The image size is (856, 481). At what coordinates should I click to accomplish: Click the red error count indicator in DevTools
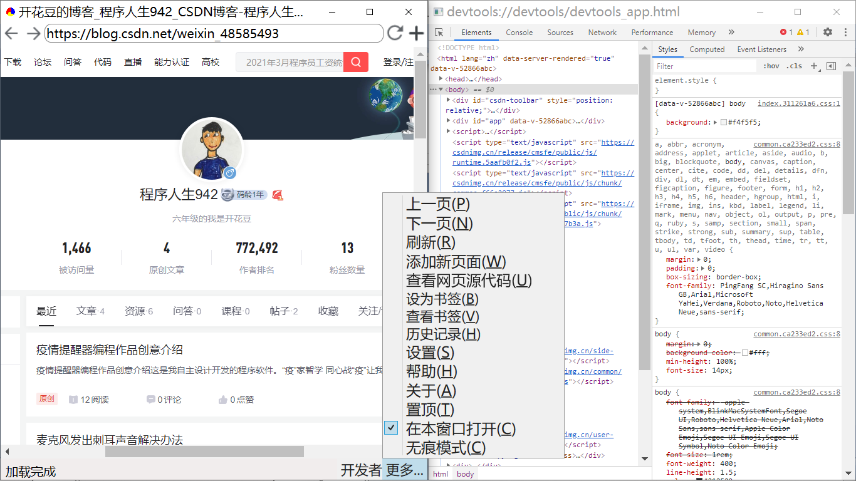tap(786, 33)
